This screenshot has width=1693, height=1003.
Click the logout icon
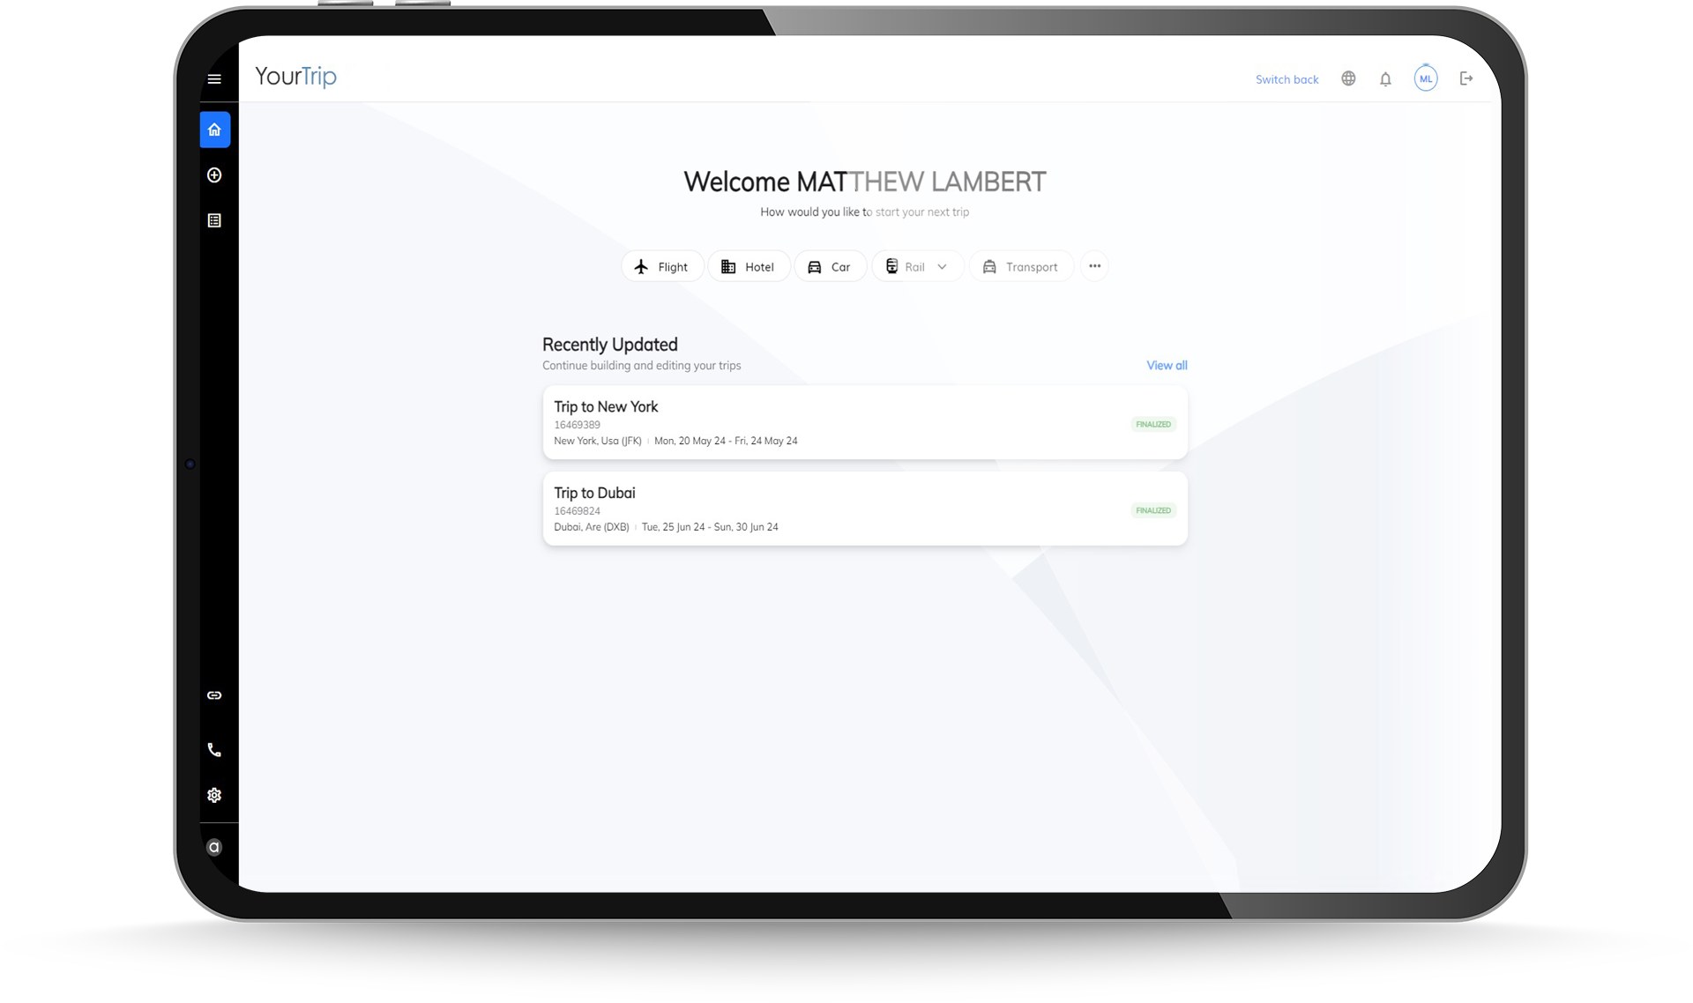tap(1465, 78)
